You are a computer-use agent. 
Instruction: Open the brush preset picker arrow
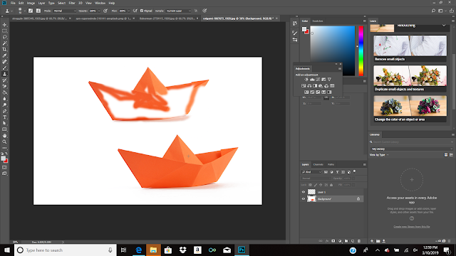(25, 11)
